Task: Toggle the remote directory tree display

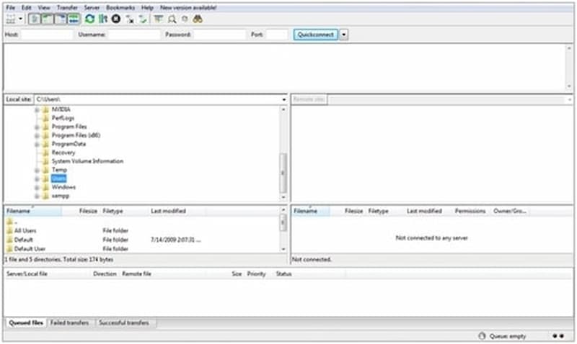Action: point(61,19)
